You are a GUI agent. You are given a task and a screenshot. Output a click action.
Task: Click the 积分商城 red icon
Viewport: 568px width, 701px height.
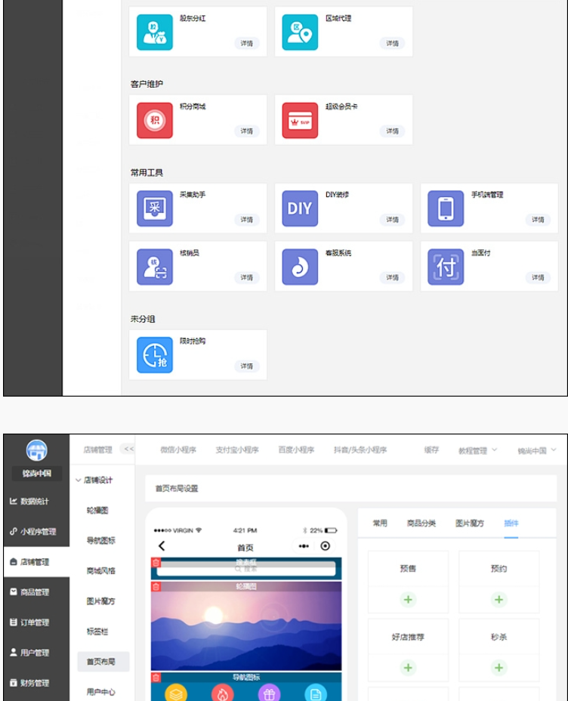[155, 120]
